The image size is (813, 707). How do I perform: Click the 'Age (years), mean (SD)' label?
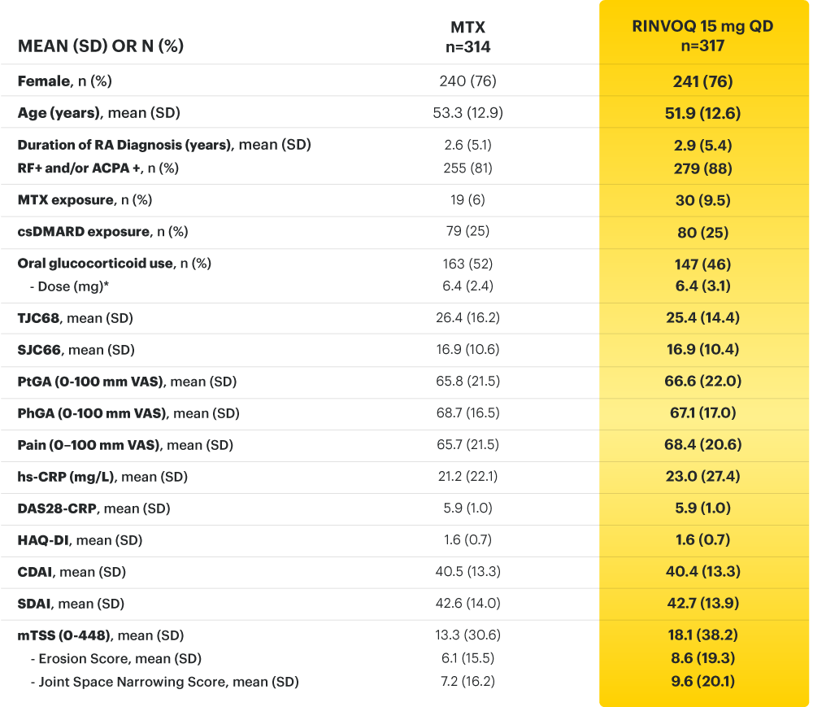(99, 112)
